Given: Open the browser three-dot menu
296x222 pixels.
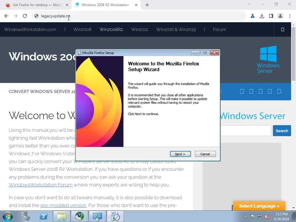Looking at the screenshot, I should coord(290,16).
